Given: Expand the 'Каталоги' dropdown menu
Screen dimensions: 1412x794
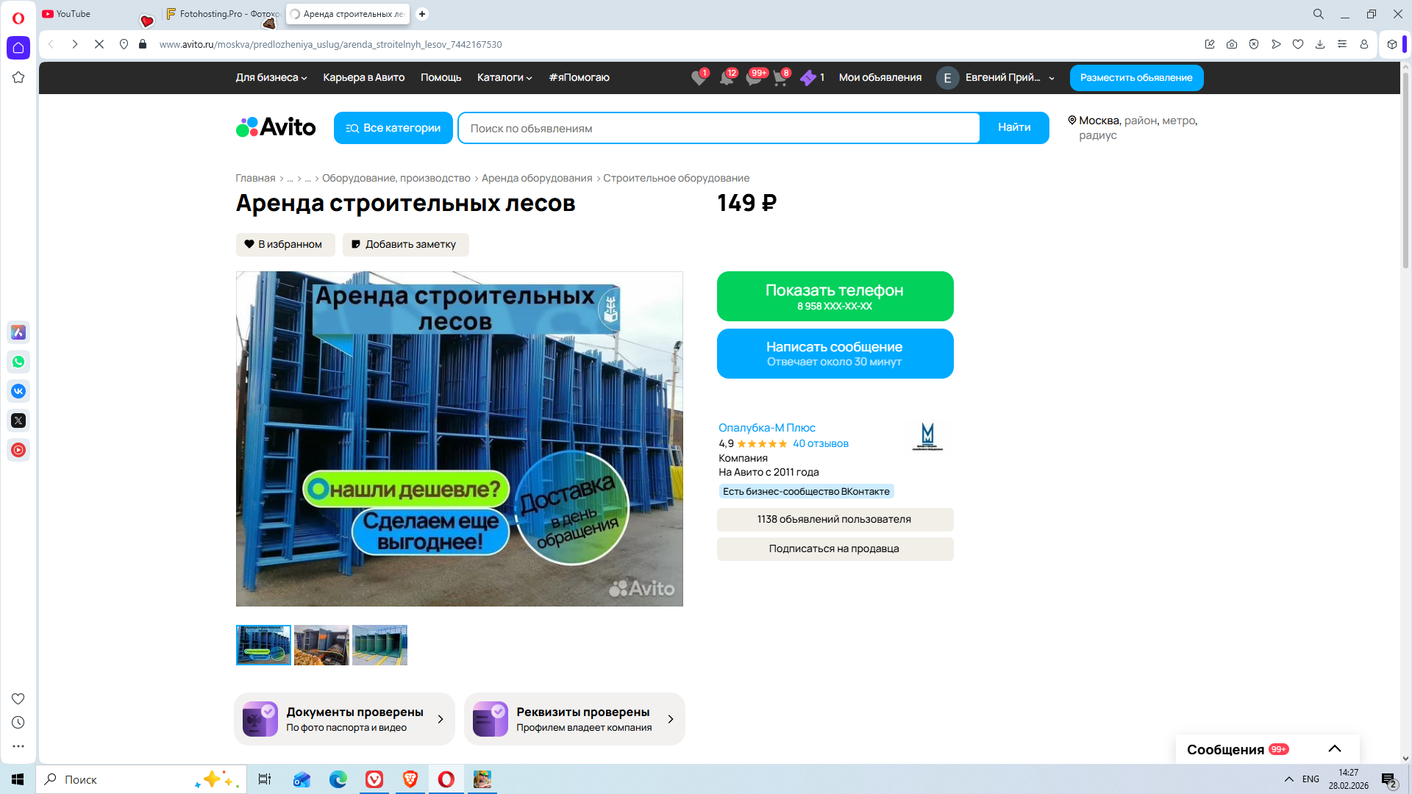Looking at the screenshot, I should coord(504,78).
